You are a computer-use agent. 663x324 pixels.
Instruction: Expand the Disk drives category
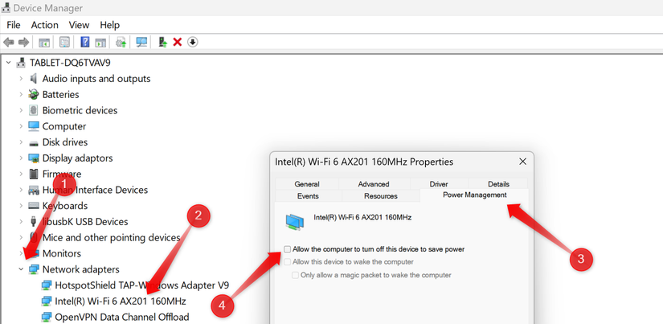point(21,142)
